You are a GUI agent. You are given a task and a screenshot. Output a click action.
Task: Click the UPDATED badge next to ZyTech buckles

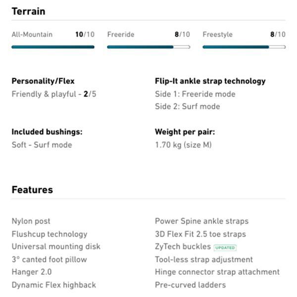point(225,247)
